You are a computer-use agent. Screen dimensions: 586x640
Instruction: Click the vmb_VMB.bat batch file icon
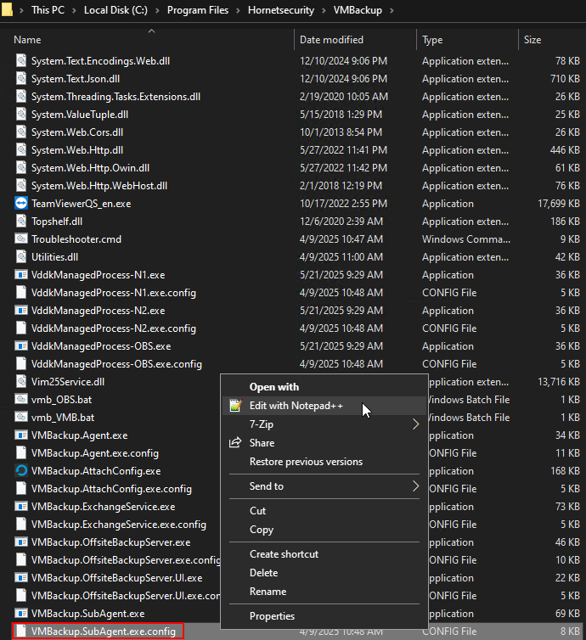21,417
